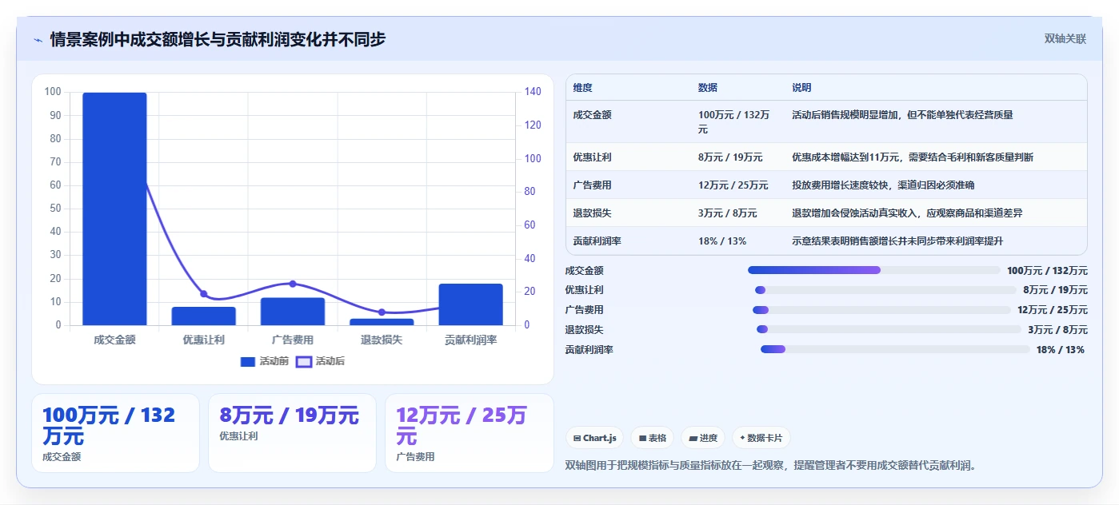1119x505 pixels.
Task: Select the 表格 tag
Action: (x=653, y=438)
